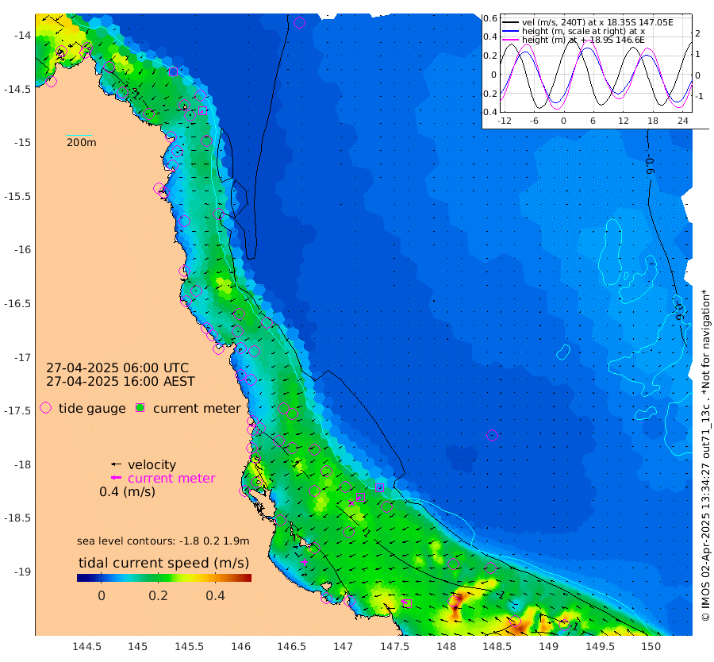Click the current meter square near 14.7S 145.65E

(203, 110)
